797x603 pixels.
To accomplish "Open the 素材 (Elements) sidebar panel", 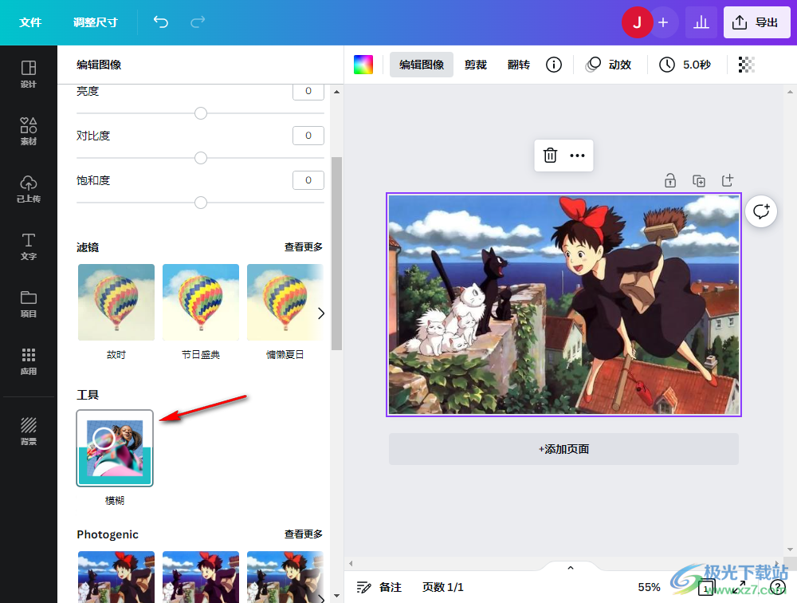I will pyautogui.click(x=29, y=132).
